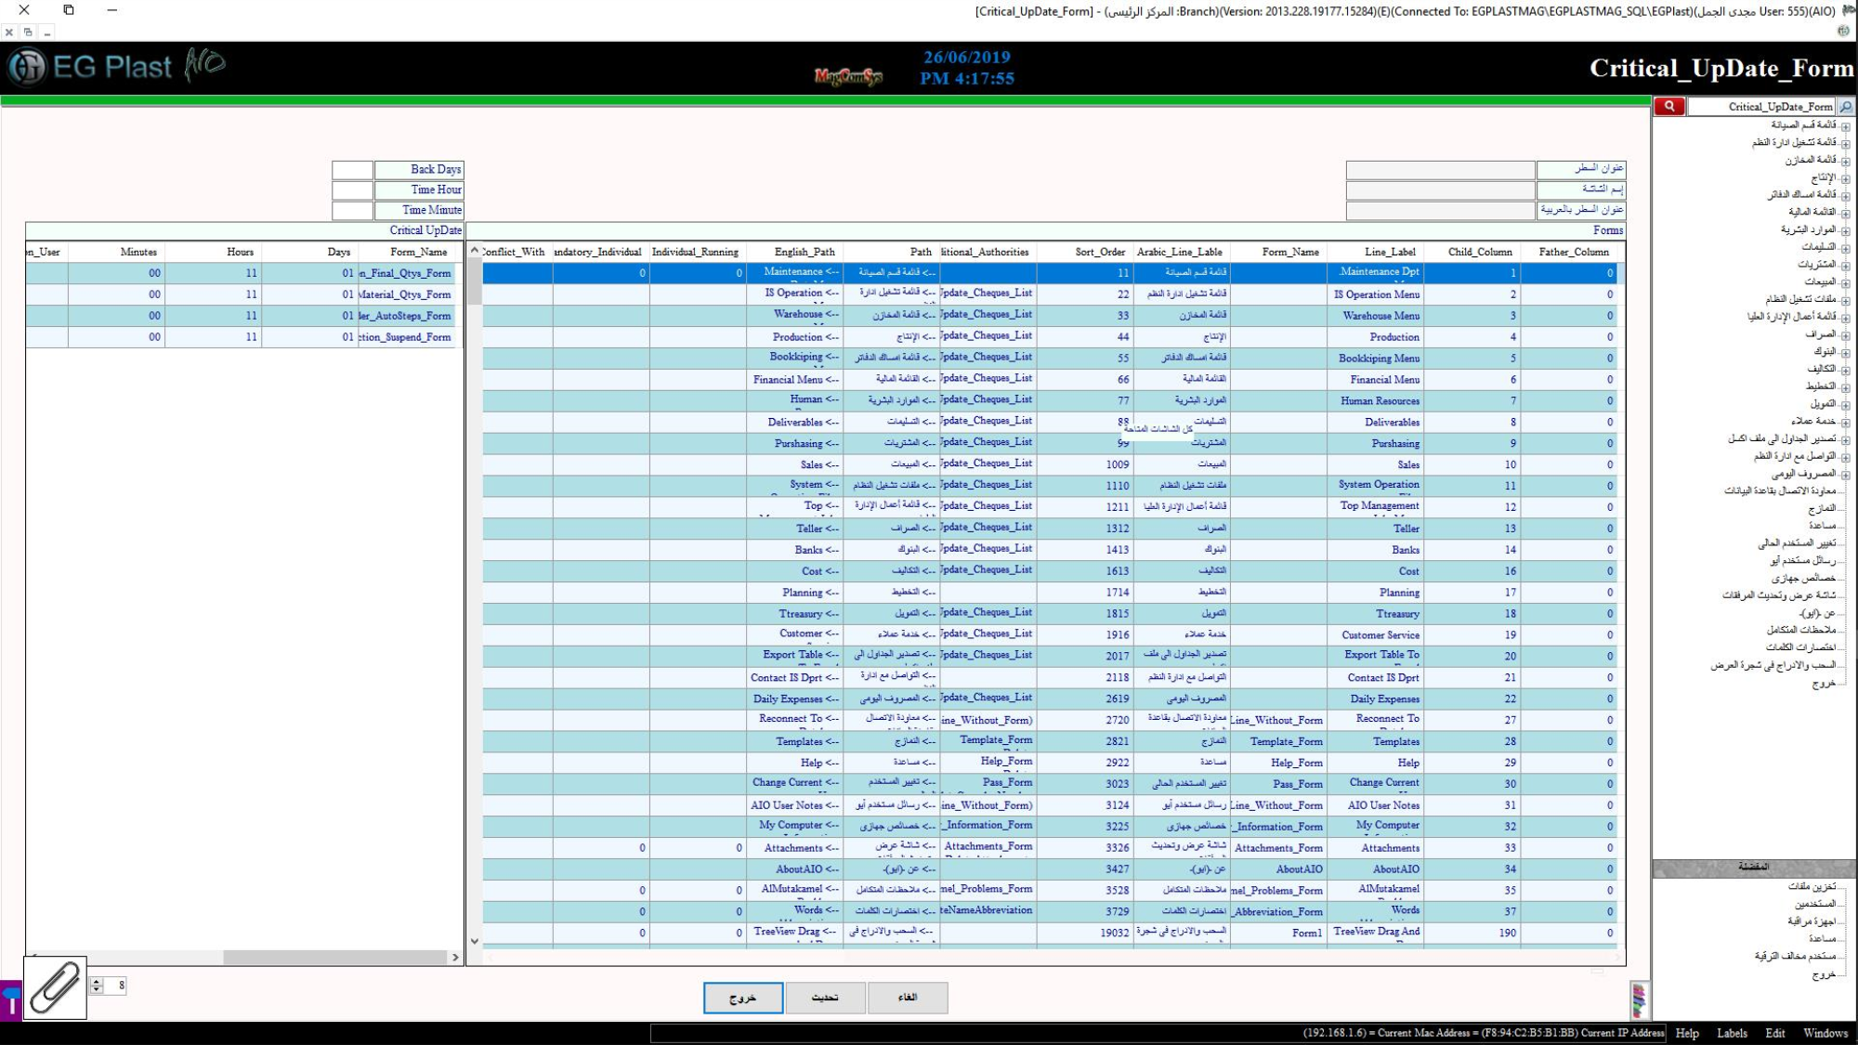1858x1045 pixels.
Task: Select the Maintenance Dpt row cell
Action: pos(1375,272)
